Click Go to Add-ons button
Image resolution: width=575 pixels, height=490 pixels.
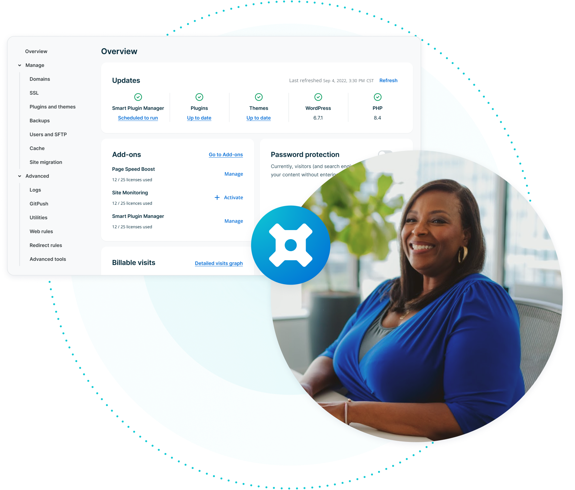click(226, 155)
